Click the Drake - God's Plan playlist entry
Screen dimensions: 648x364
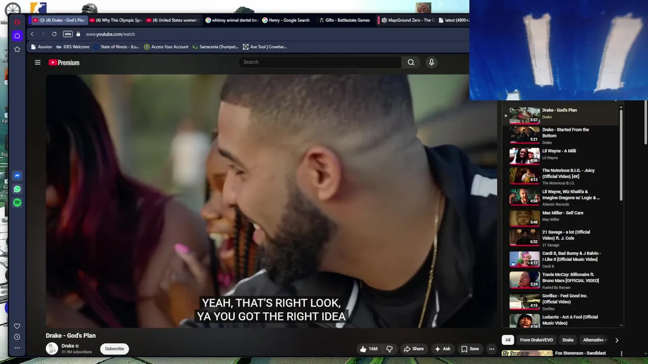click(x=561, y=115)
